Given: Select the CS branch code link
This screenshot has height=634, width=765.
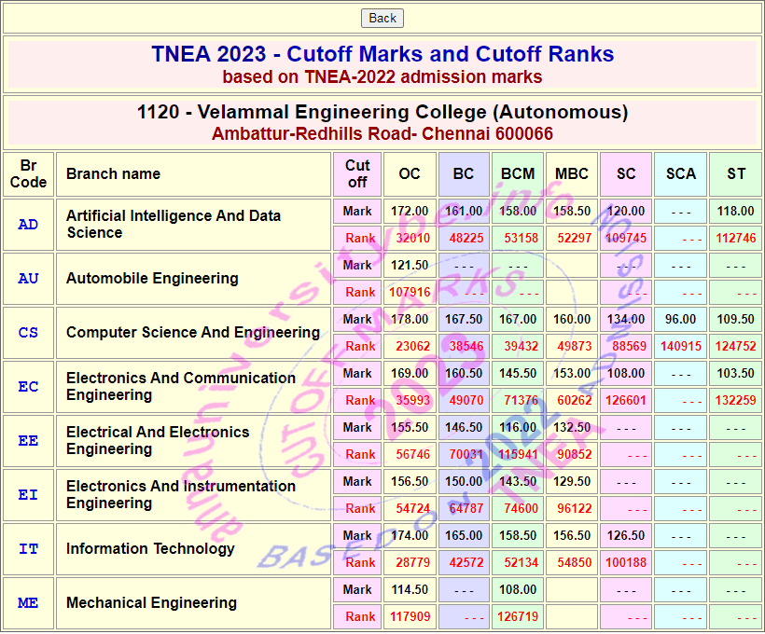Looking at the screenshot, I should [x=28, y=333].
